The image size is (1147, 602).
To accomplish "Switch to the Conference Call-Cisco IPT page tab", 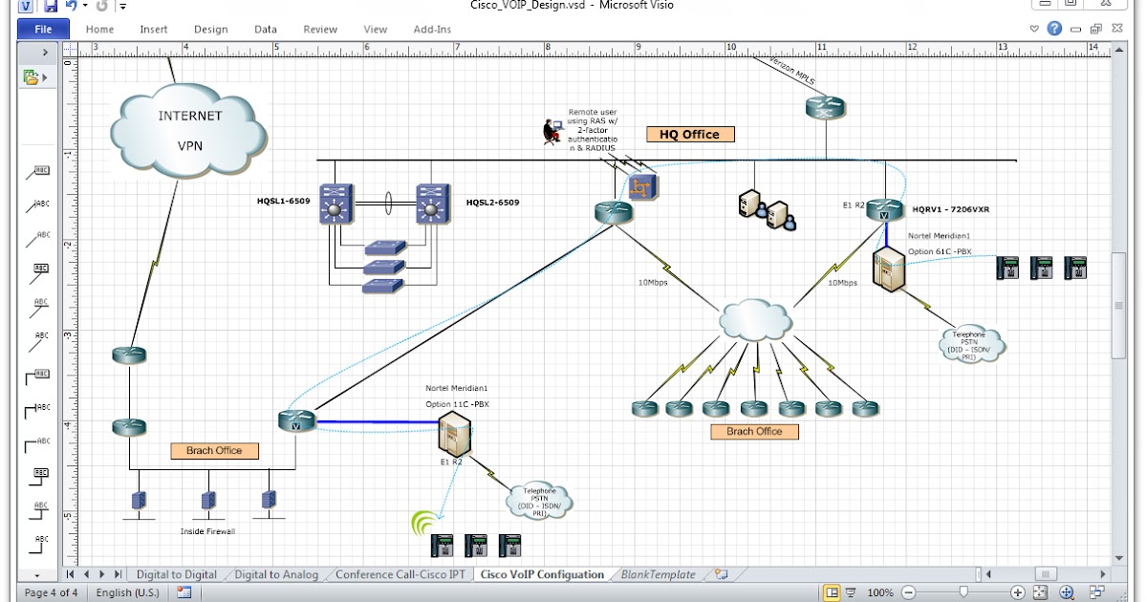I will pos(401,574).
